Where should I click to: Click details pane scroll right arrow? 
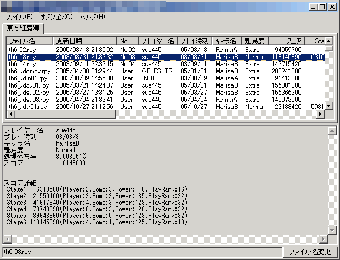pos(324,239)
